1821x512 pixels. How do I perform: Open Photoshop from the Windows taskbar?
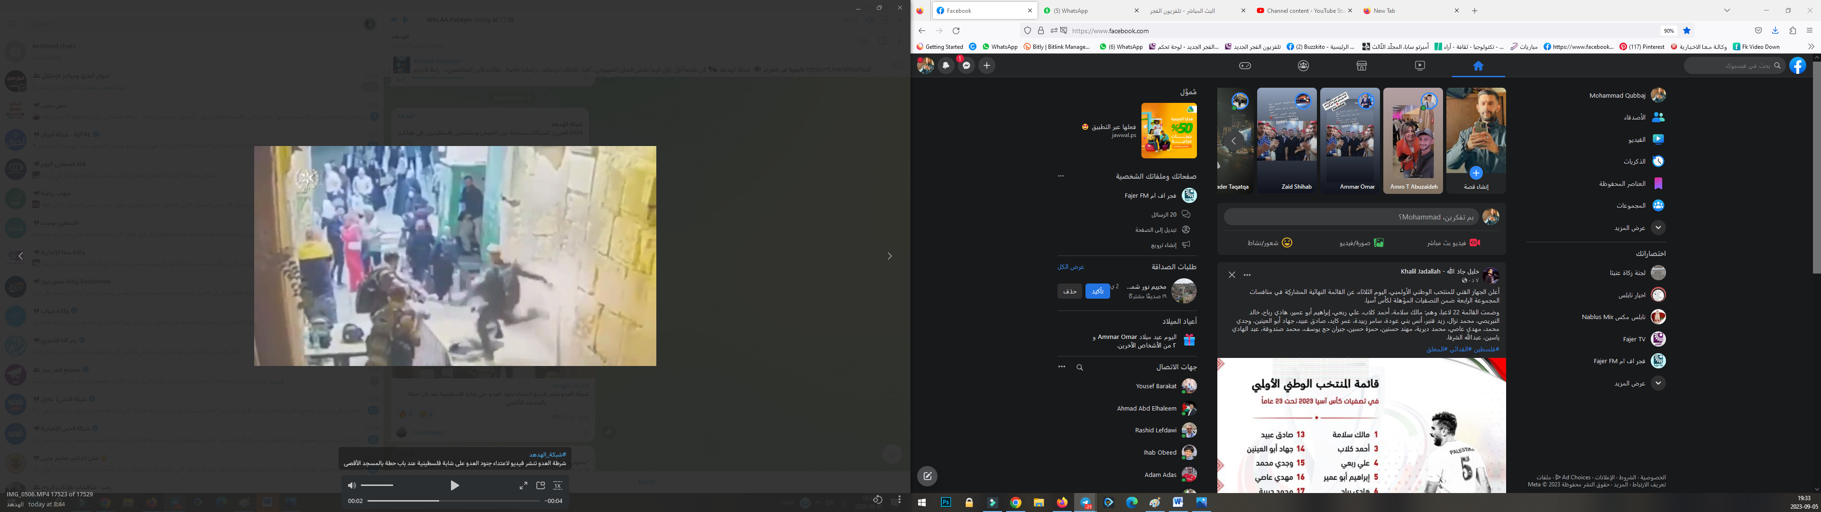946,503
